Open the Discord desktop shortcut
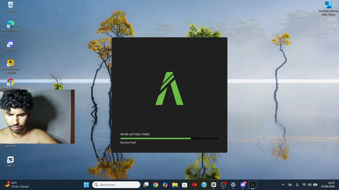Viewport: 339px width, 190px height. coord(11,45)
